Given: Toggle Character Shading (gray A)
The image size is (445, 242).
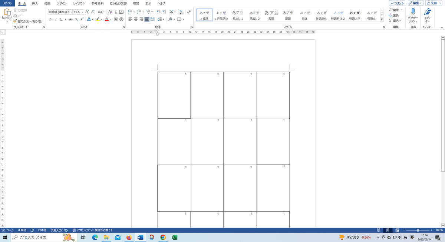Looking at the screenshot, I should 116,19.
